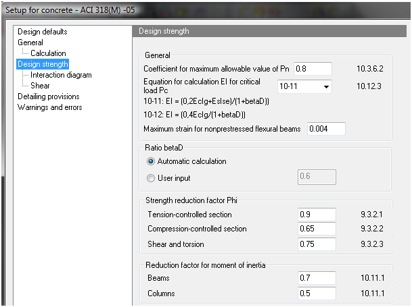The height and width of the screenshot is (307, 412).
Task: Edit Compression-controlled section Phi value
Action: (317, 229)
